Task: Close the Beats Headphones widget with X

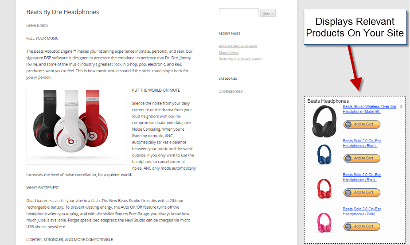Action: point(401,106)
